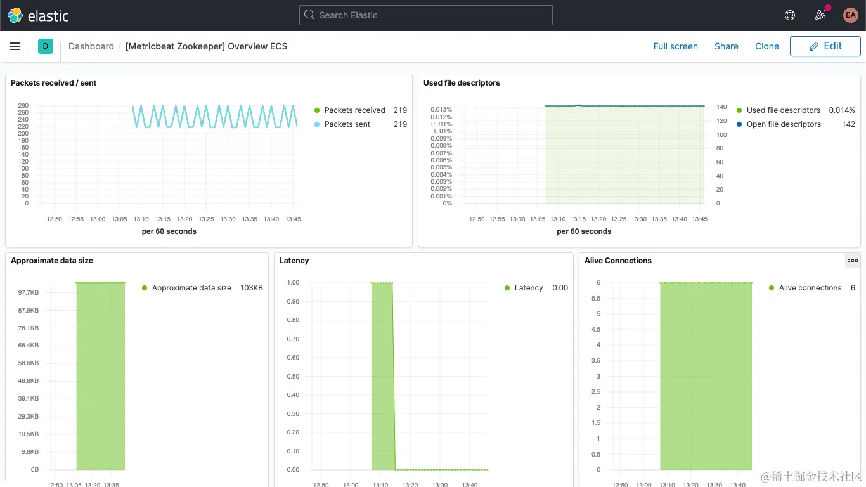Image resolution: width=866 pixels, height=487 pixels.
Task: Click inside the Search Elastic input field
Action: pos(425,15)
